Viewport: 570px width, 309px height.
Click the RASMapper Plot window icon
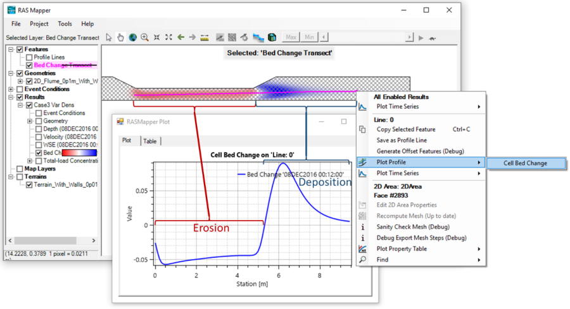120,121
